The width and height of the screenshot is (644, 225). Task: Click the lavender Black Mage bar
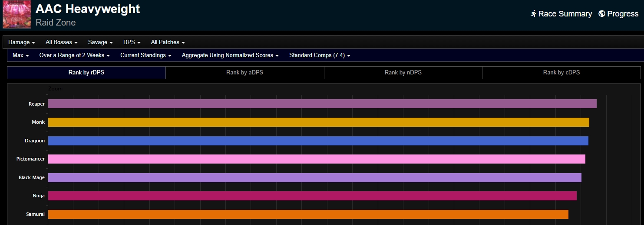pos(315,177)
